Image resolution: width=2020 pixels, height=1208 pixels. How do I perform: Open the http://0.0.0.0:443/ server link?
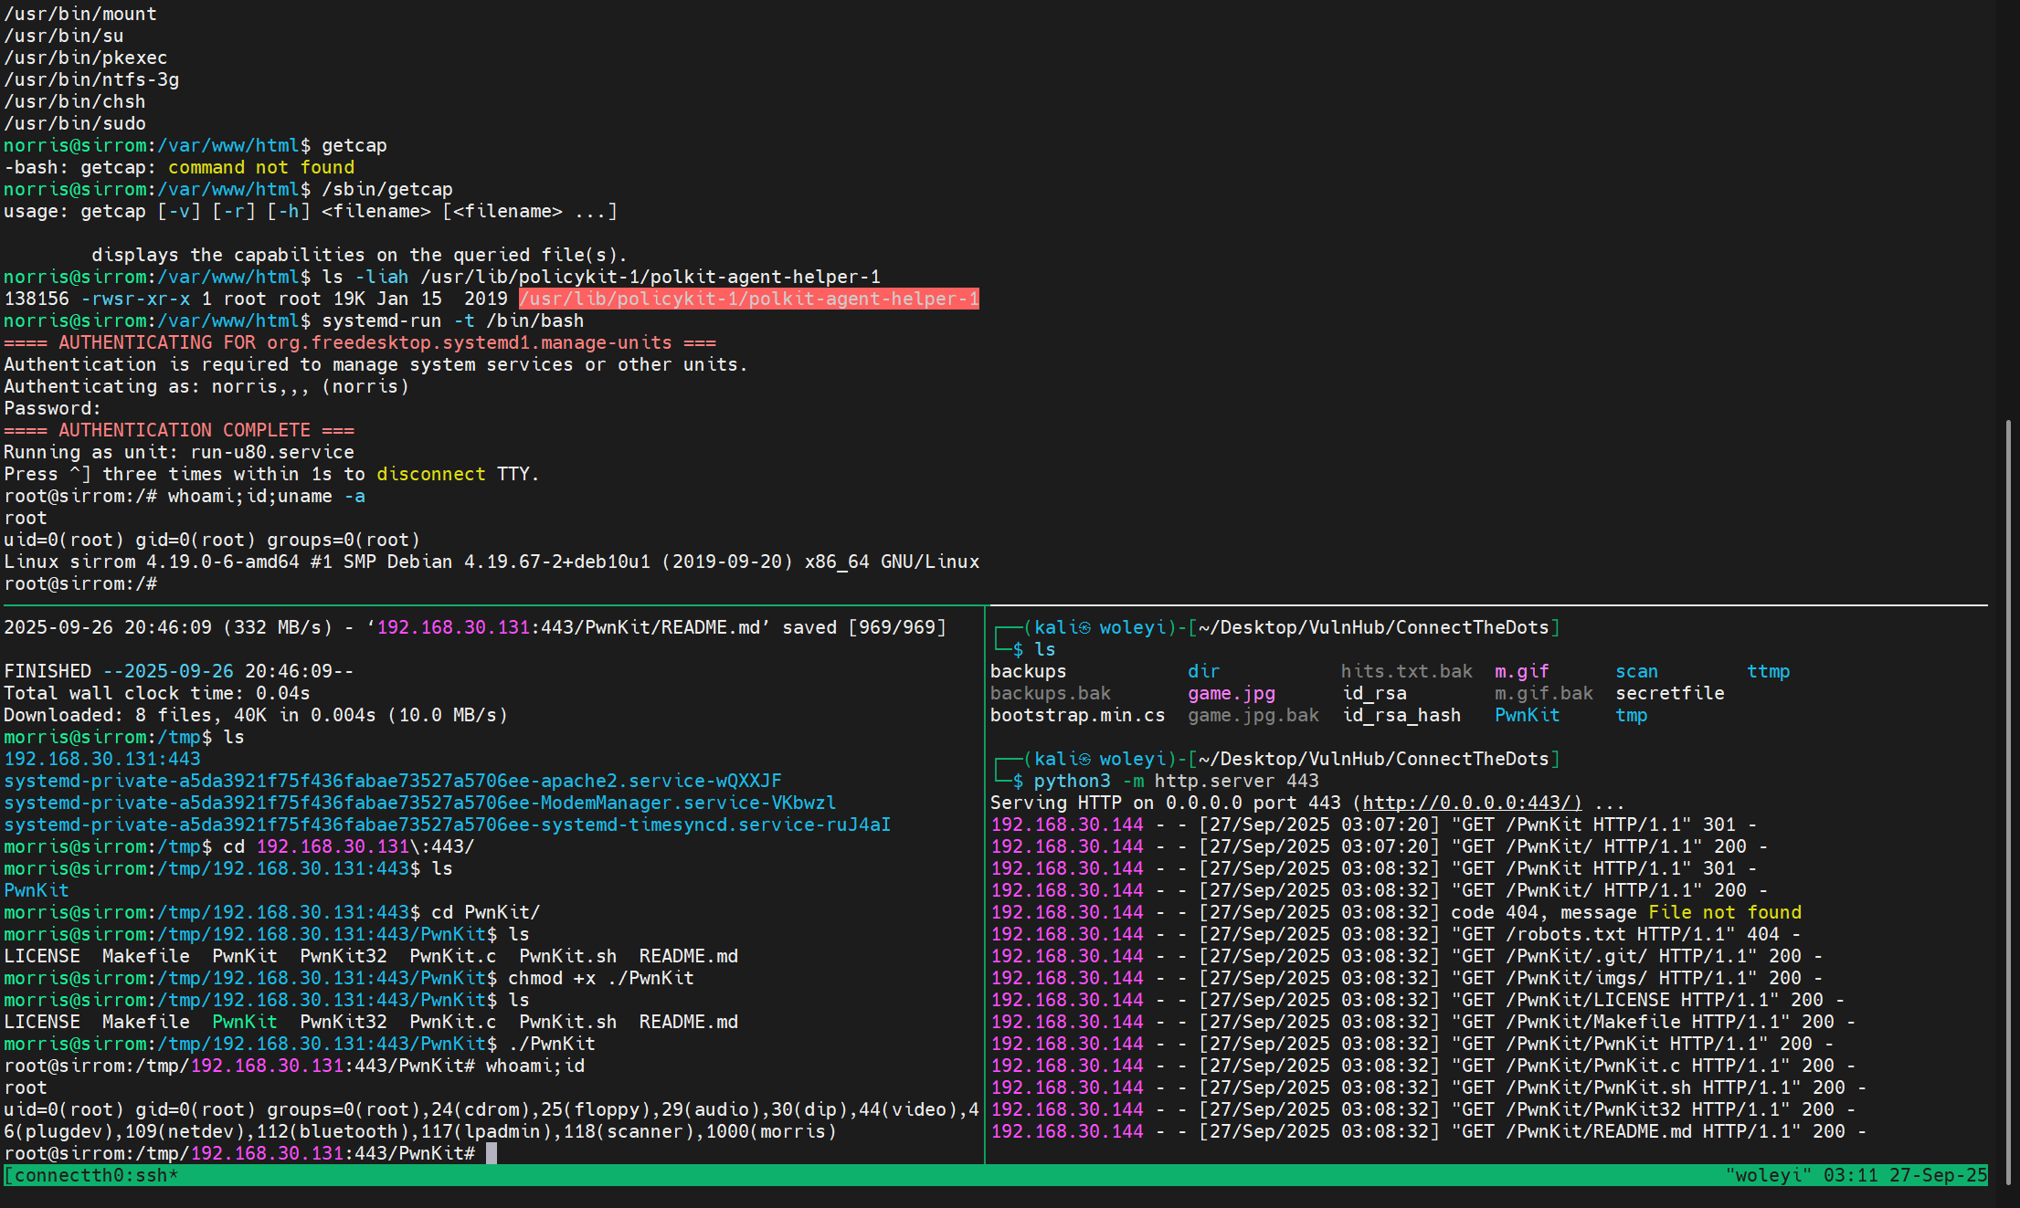click(x=1471, y=803)
